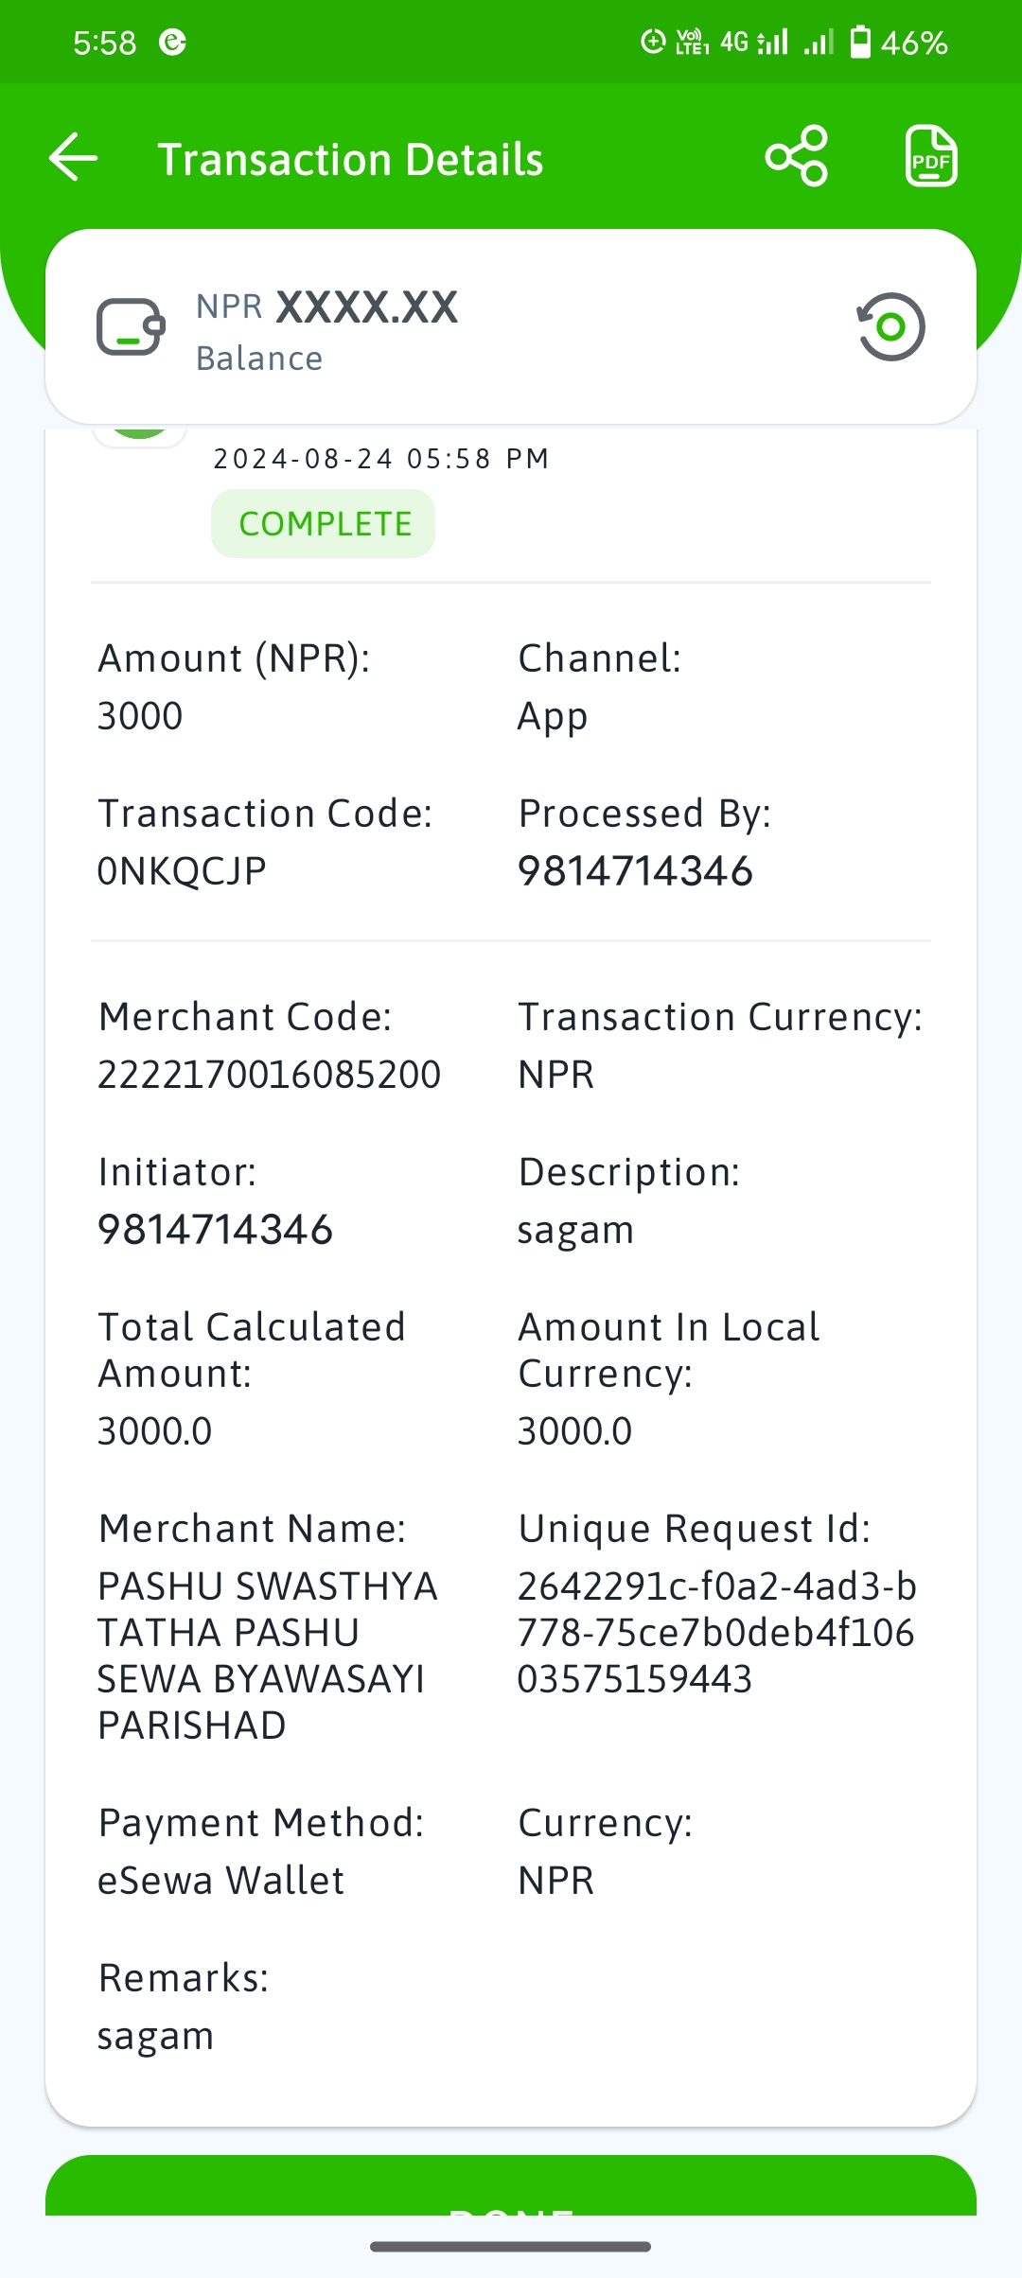Tap the back arrow icon
Viewport: 1022px width, 2278px height.
point(74,157)
